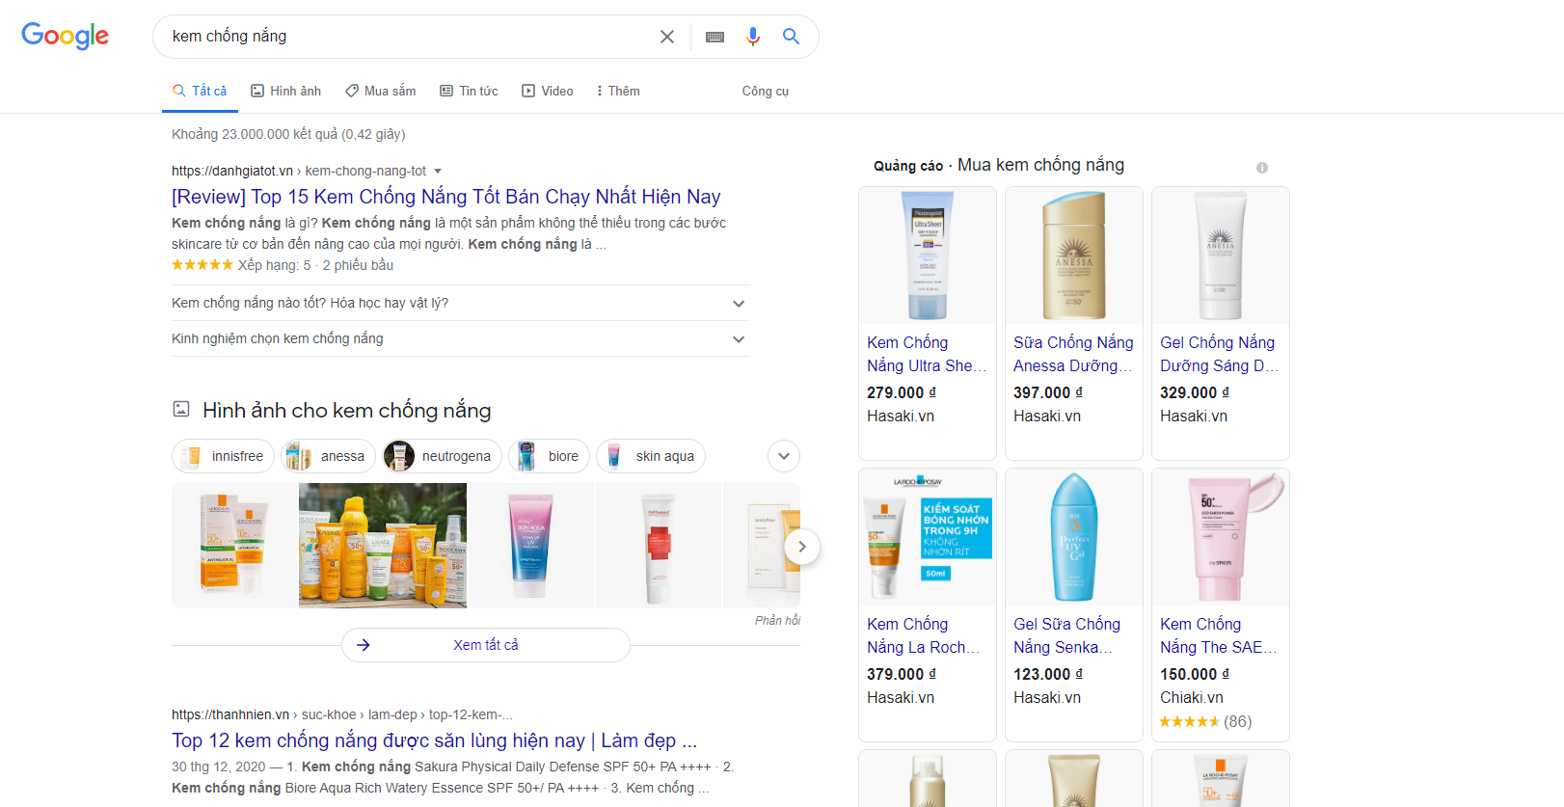The image size is (1564, 807).
Task: Open the thumbnail of many orange sunscreen bottles
Action: point(383,546)
